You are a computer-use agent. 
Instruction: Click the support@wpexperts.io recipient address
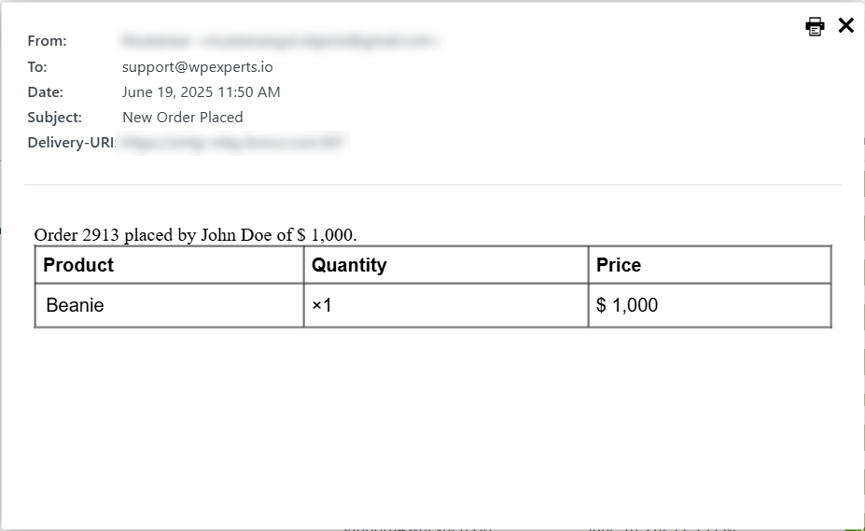click(197, 67)
